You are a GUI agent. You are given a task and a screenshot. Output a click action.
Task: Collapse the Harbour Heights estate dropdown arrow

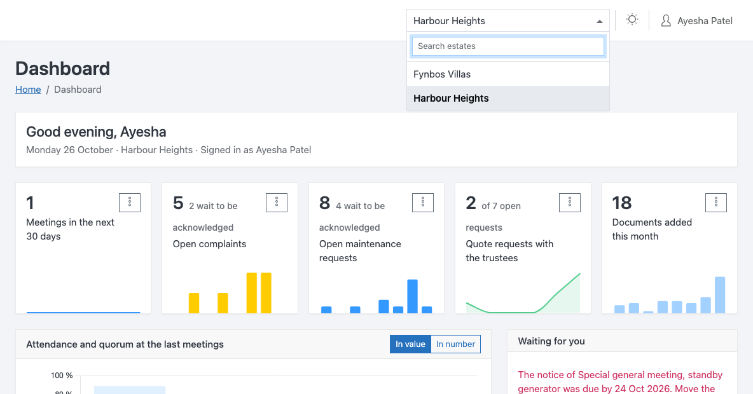pos(599,21)
